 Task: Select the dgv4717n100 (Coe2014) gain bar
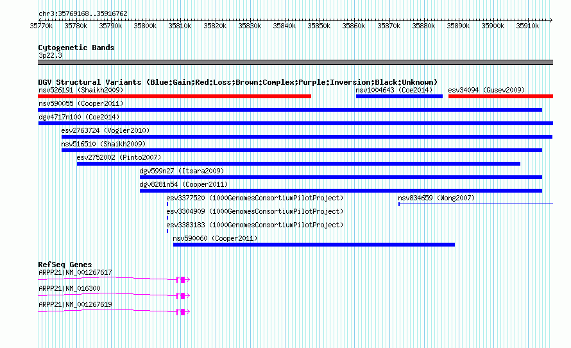[296, 123]
